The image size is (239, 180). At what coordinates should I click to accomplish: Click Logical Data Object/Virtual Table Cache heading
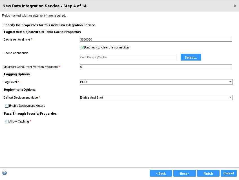coord(42,32)
